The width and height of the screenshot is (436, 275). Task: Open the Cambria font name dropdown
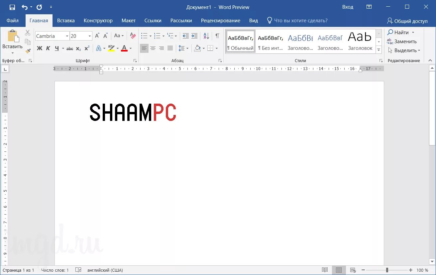click(67, 36)
